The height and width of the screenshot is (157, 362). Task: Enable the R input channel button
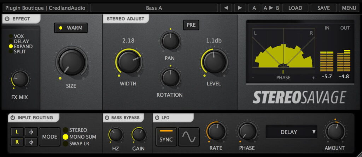17,142
